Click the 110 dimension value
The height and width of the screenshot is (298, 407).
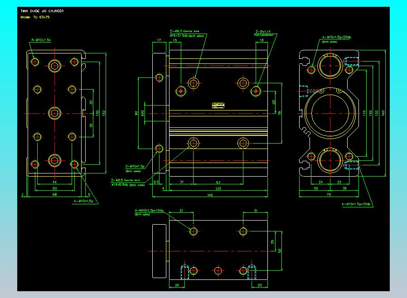(364, 113)
